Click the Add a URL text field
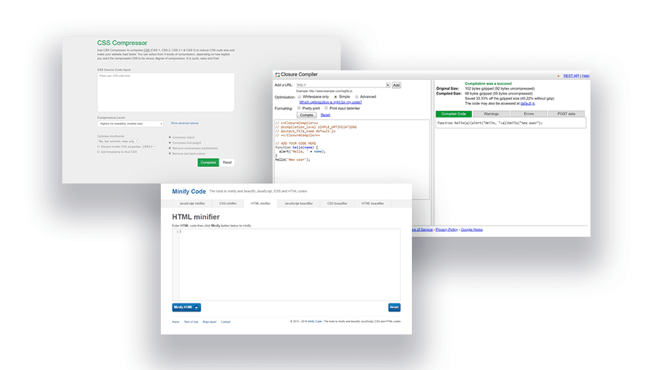This screenshot has width=652, height=370. pyautogui.click(x=340, y=85)
